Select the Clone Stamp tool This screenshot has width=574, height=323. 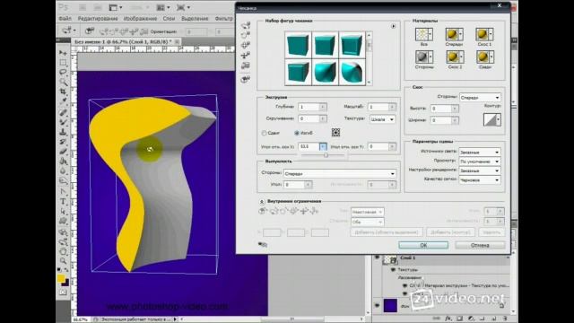point(64,132)
